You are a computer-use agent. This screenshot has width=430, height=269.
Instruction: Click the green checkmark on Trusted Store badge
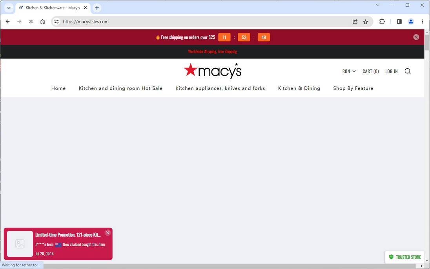[391, 256]
